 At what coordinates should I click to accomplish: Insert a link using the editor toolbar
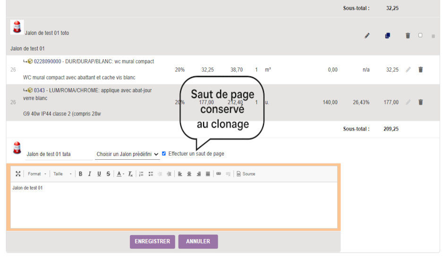[x=219, y=174]
